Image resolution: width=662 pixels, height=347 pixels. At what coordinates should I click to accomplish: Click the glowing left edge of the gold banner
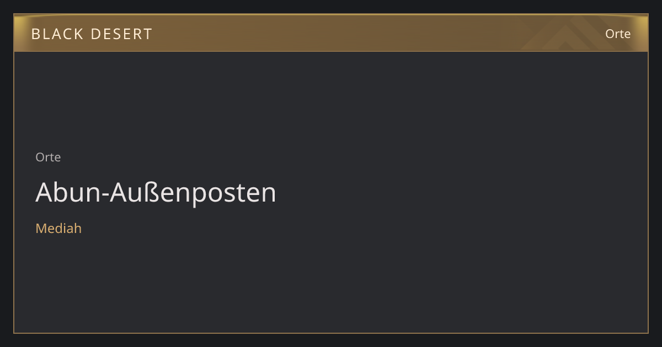point(19,33)
